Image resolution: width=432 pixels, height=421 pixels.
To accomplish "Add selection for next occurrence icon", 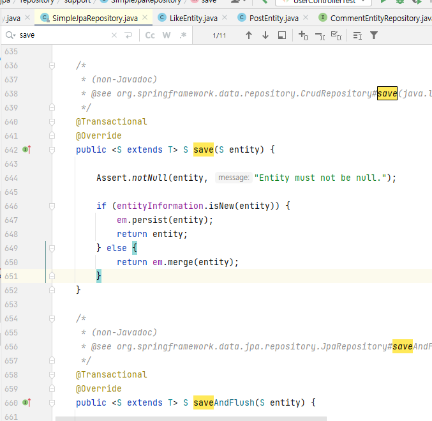I will pos(303,35).
